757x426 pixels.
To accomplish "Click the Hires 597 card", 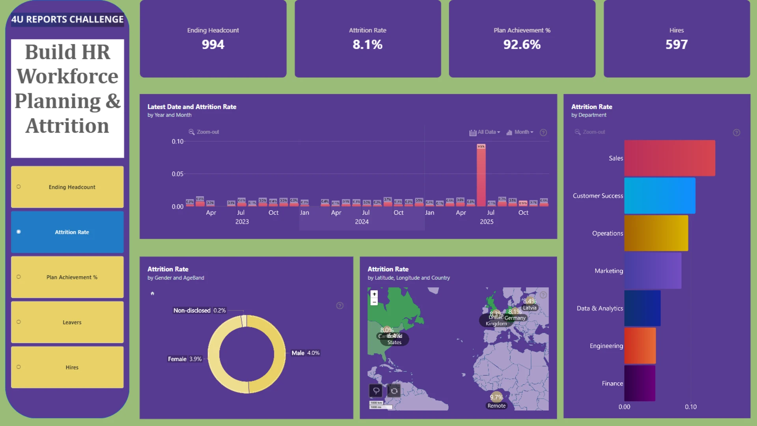I will coord(677,39).
